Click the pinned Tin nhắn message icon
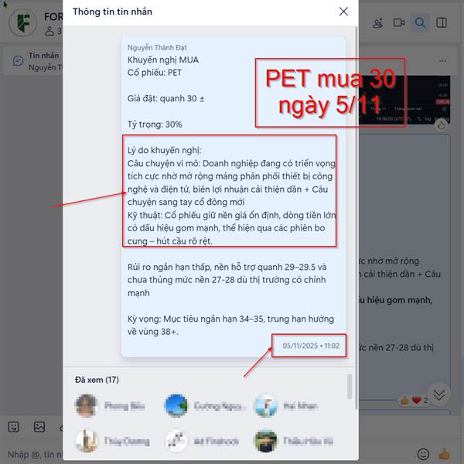464x464 pixels. click(18, 61)
